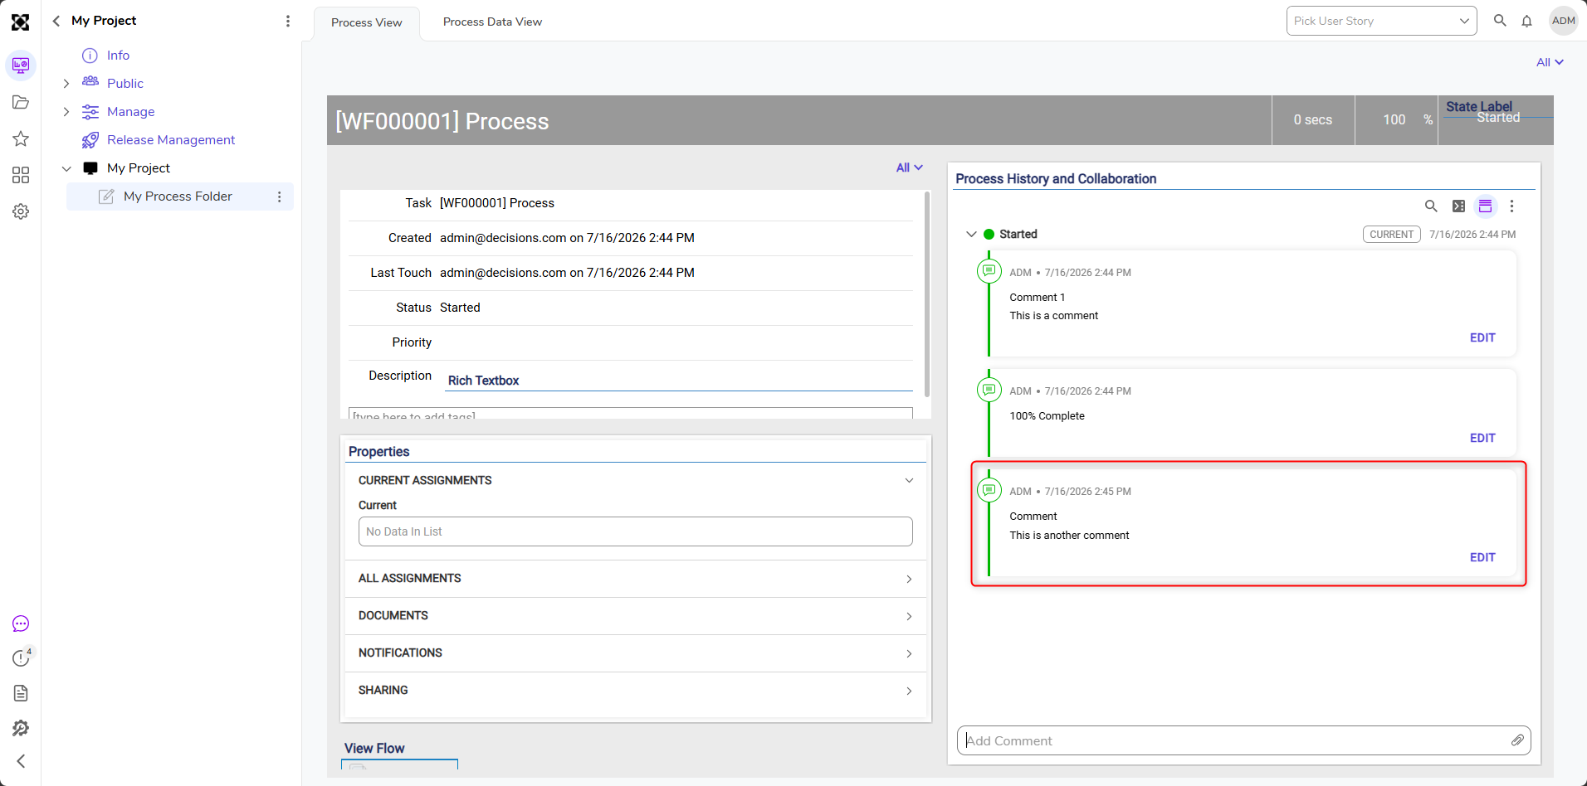Screen dimensions: 1587x786
Task: Open the alerts clock icon with badge 4
Action: pos(22,657)
